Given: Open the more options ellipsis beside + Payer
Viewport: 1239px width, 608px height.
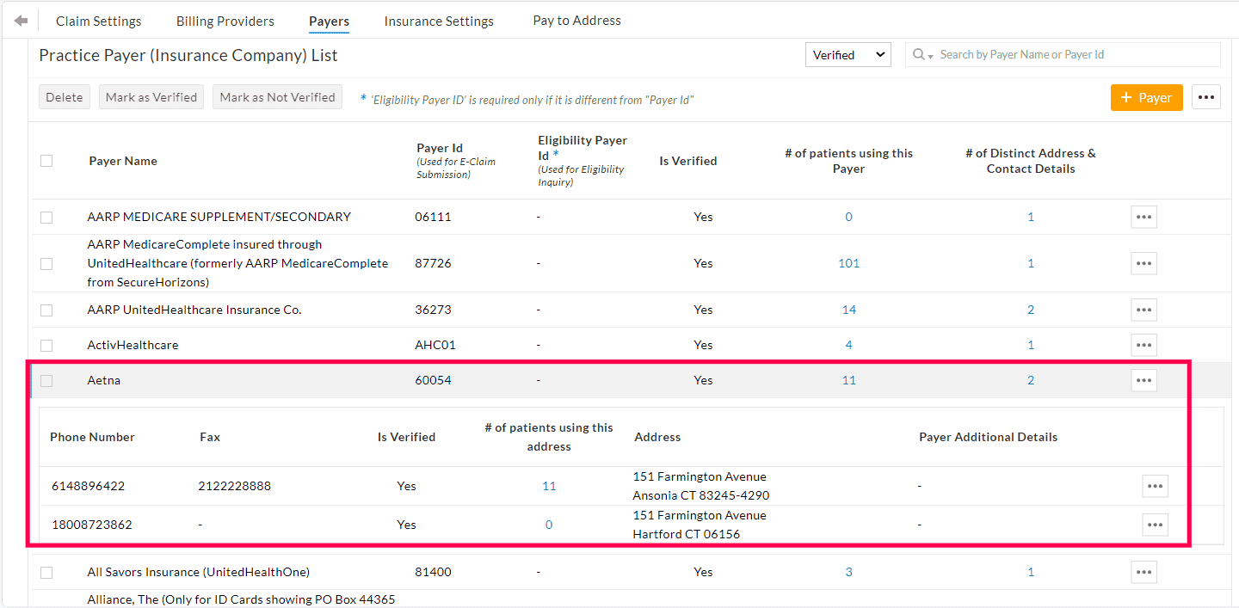Looking at the screenshot, I should coord(1205,97).
